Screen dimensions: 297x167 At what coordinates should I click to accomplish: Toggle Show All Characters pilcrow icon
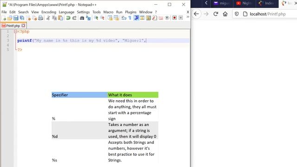coord(130,18)
